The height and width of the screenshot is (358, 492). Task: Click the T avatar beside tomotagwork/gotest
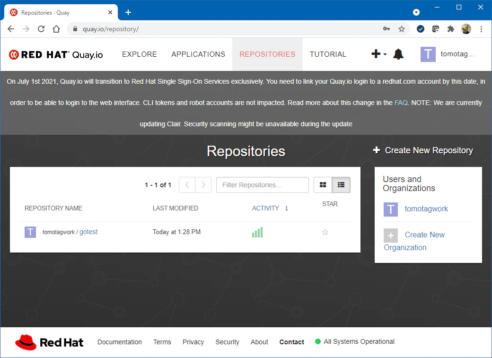[x=30, y=232]
